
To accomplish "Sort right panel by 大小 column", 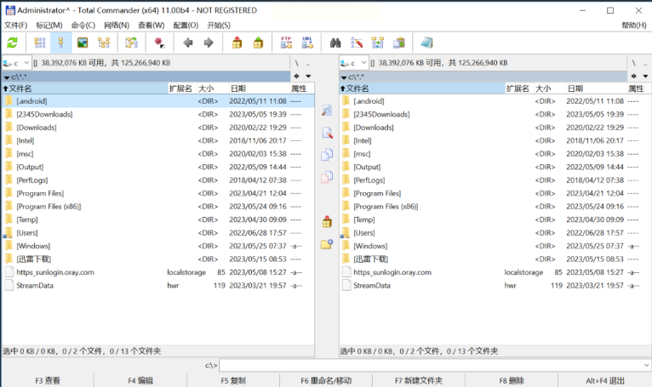I will 549,88.
